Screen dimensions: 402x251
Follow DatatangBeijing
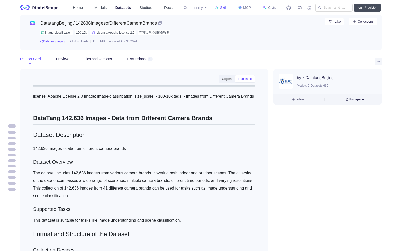(x=298, y=99)
